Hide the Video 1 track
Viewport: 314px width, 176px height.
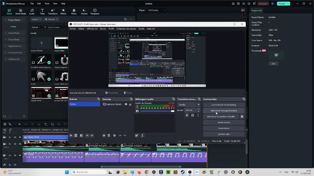pos(20,155)
